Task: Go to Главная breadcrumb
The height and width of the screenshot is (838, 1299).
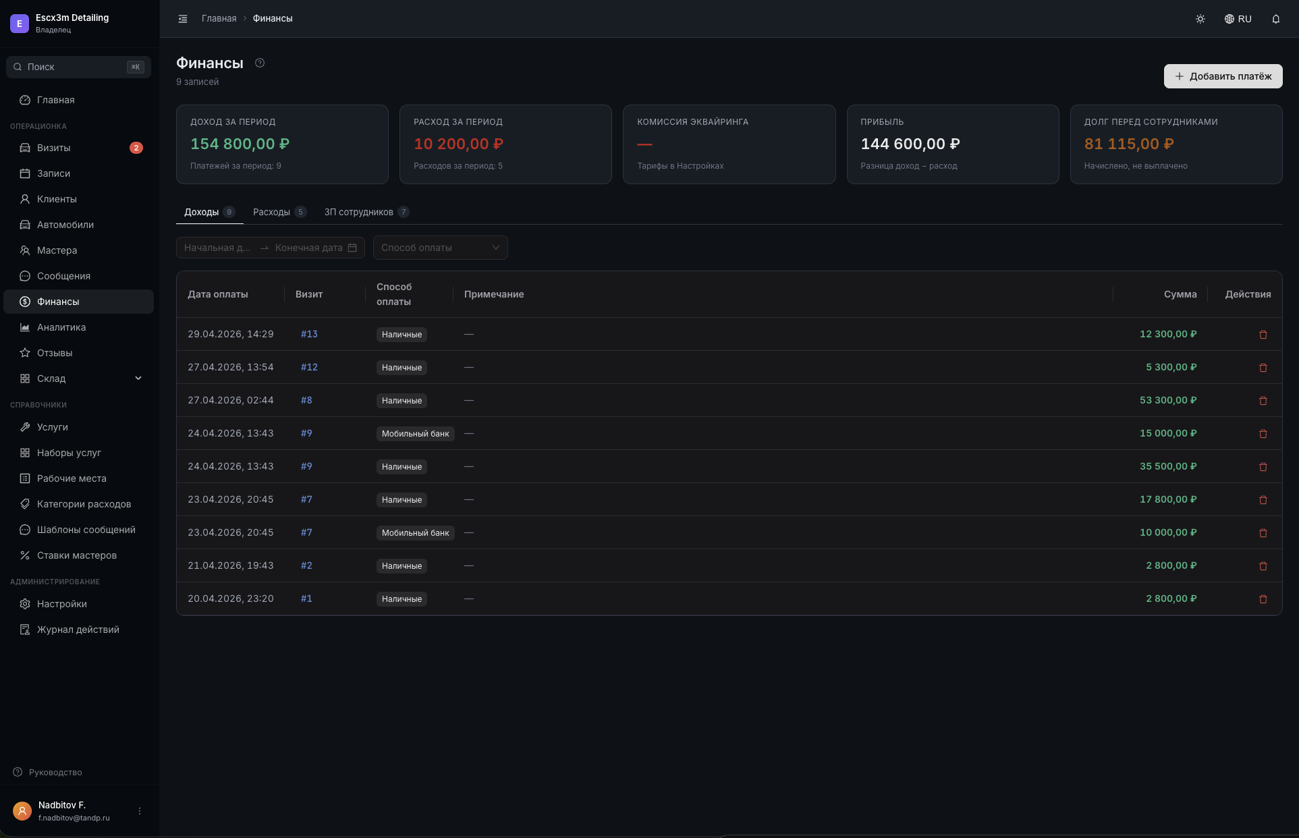Action: pos(219,19)
